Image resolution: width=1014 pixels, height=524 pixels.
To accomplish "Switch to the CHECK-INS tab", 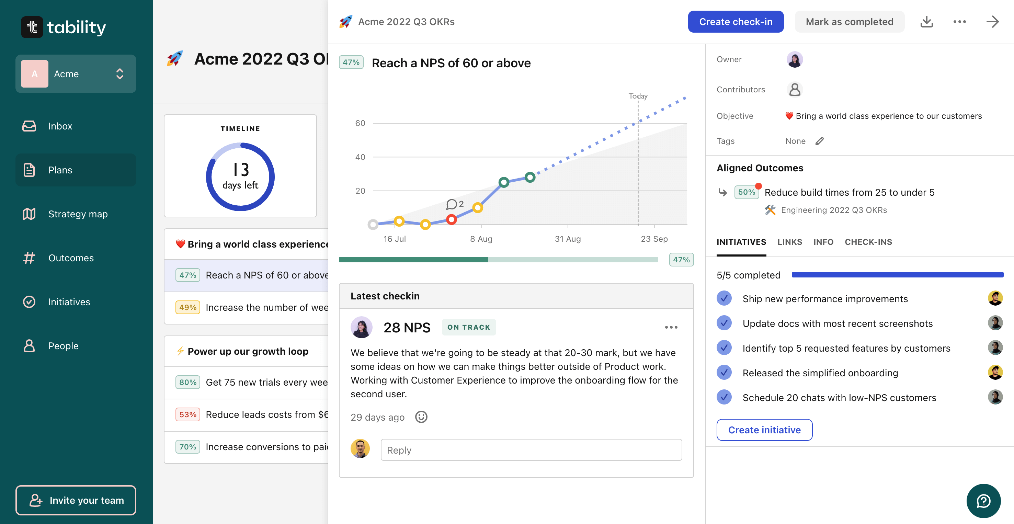I will click(868, 242).
